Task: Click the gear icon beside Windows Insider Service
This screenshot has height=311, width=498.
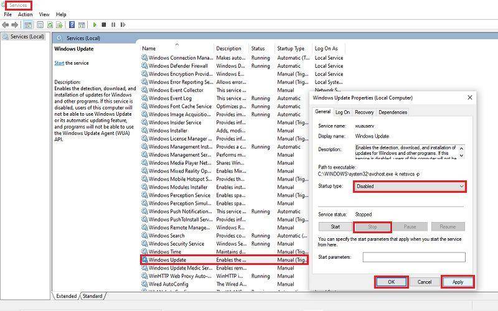Action: point(144,122)
